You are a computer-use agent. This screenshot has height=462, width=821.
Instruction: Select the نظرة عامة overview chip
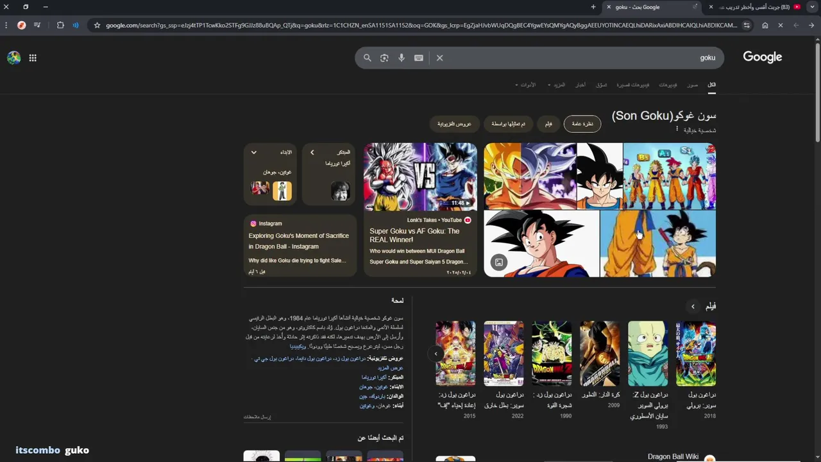582,124
